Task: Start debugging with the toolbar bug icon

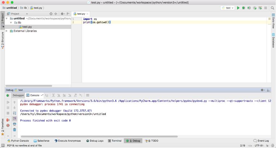Action: (244, 8)
